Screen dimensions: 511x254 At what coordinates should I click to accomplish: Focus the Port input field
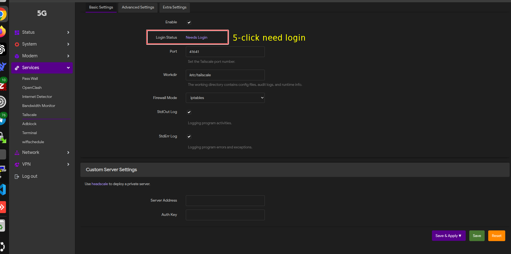coord(225,52)
